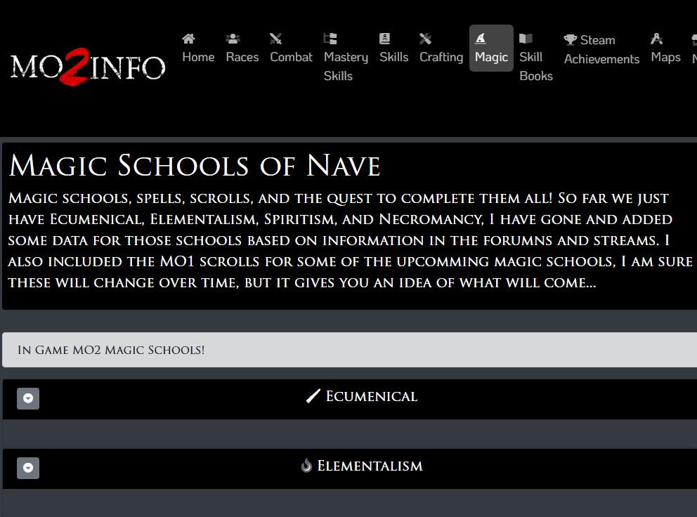
Task: Click the flame icon beside Elementalism
Action: [306, 465]
